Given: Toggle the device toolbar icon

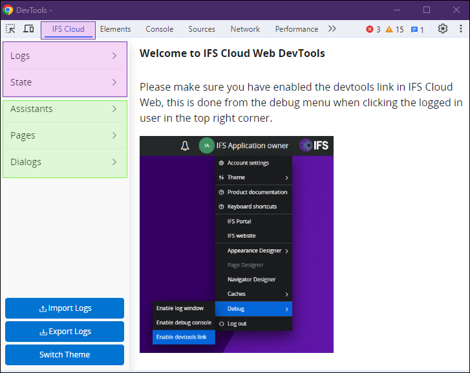Looking at the screenshot, I should click(28, 29).
